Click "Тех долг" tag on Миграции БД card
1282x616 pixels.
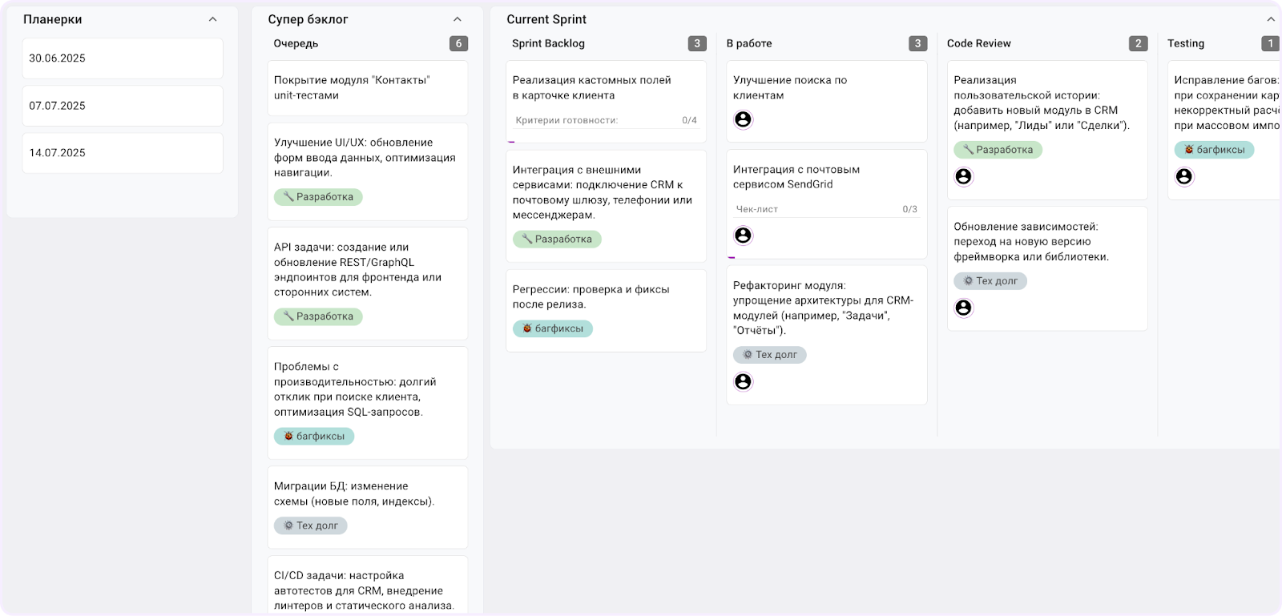click(x=311, y=526)
